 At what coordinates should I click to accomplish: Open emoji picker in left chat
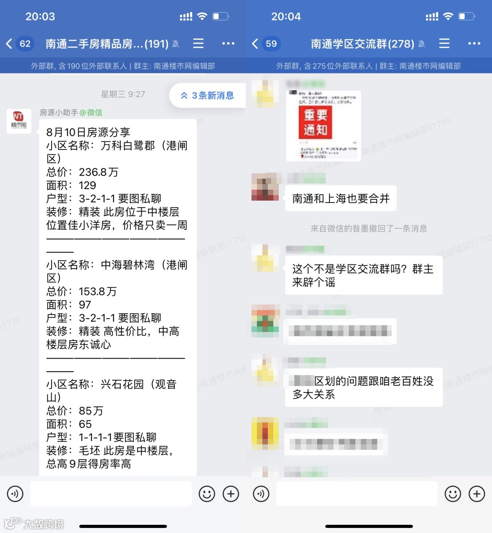point(207,494)
